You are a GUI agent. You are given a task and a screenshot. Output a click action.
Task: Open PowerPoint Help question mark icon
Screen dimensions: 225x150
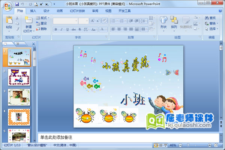(x=220, y=11)
